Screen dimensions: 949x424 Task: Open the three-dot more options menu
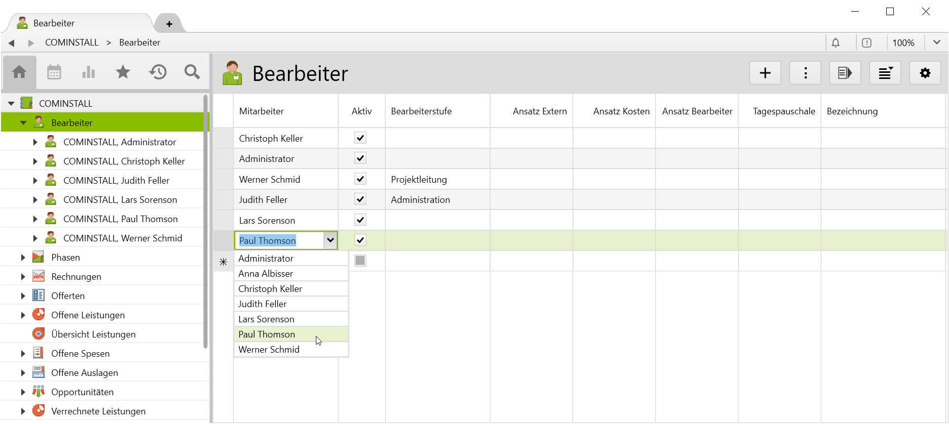pos(805,73)
